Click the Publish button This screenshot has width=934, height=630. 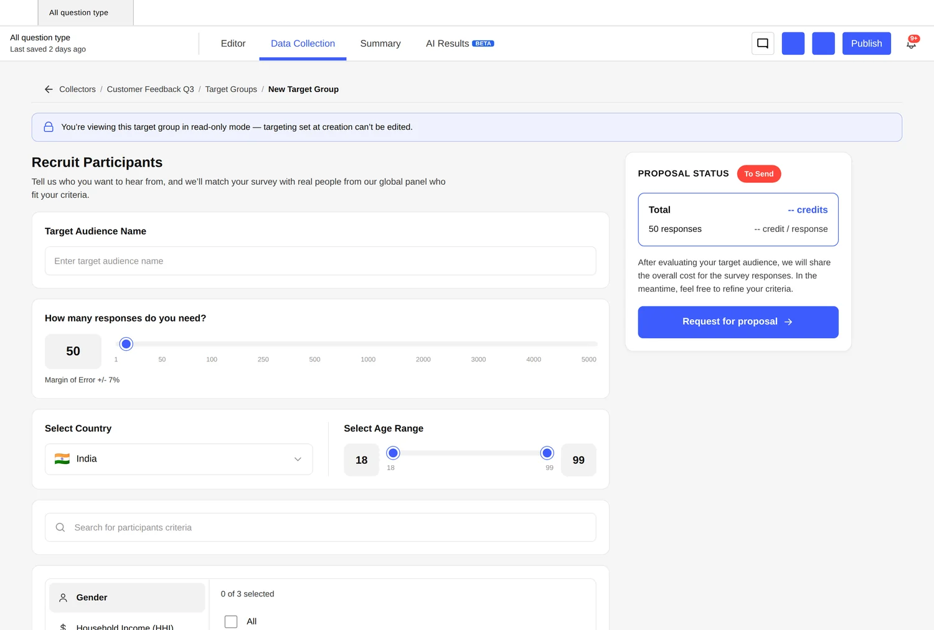tap(866, 44)
